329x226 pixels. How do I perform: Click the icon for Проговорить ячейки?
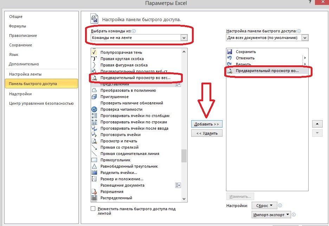[94, 135]
